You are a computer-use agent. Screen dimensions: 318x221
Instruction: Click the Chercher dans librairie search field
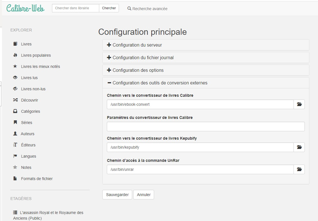(76, 8)
